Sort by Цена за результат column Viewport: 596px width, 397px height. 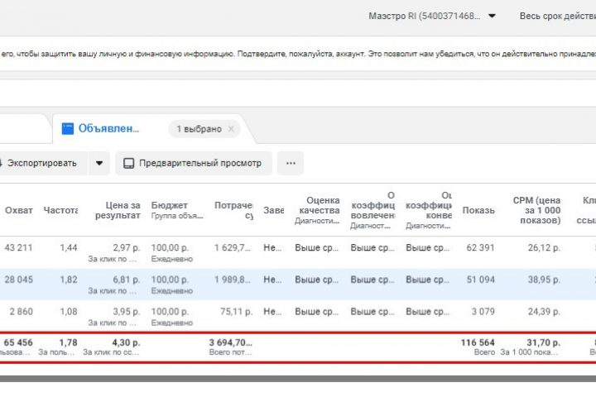point(118,210)
